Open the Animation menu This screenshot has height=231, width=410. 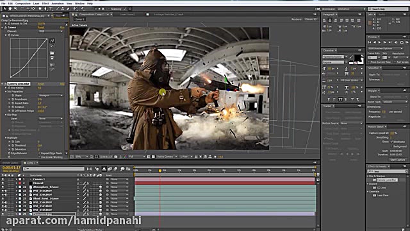coord(58,4)
